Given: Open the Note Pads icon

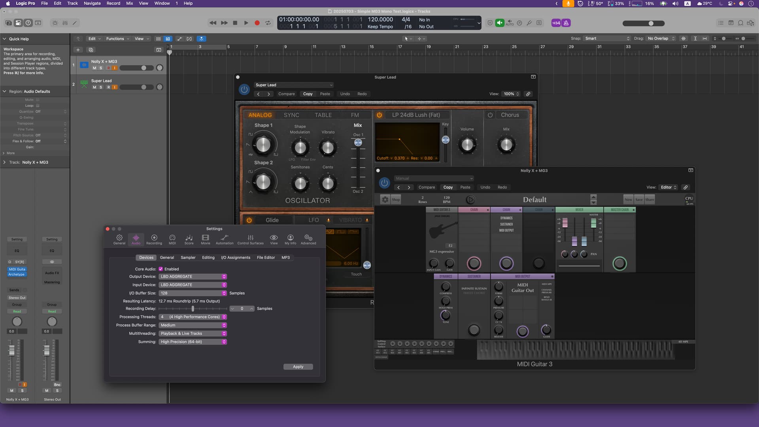Looking at the screenshot, I should [731, 23].
